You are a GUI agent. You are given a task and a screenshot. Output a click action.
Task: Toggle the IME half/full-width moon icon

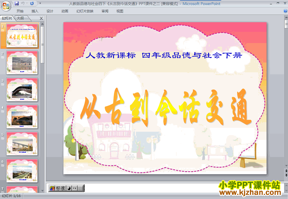69,188
